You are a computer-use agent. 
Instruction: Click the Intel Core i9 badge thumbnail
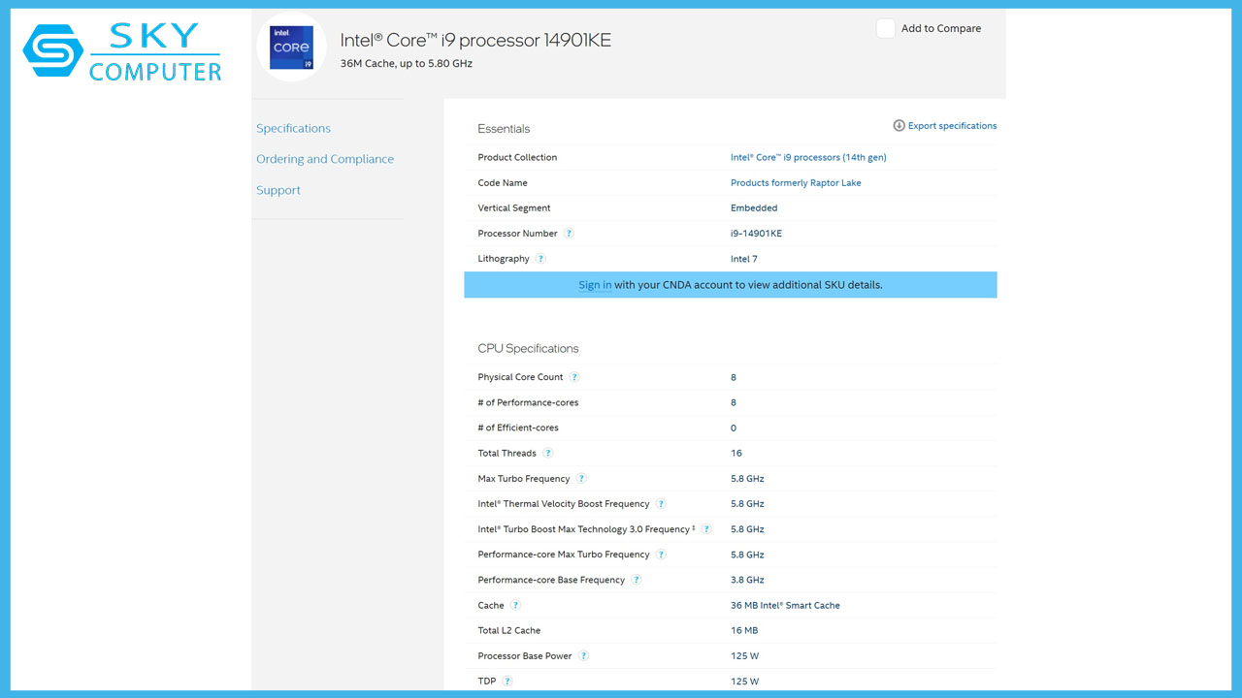291,47
